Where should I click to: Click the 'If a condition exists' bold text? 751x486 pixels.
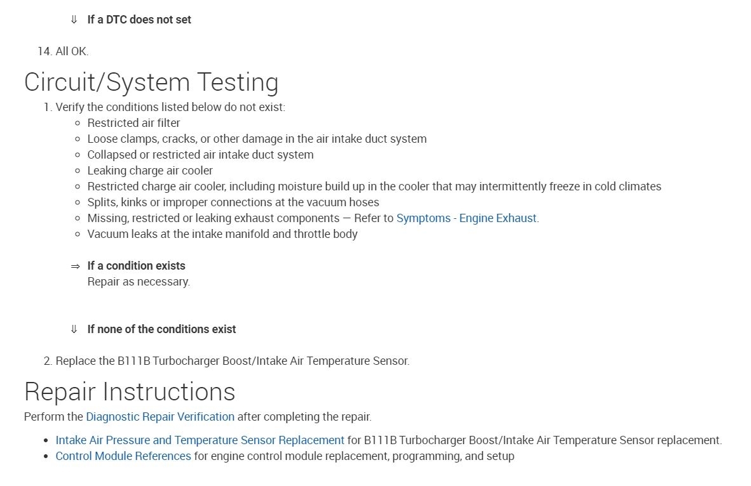(x=136, y=266)
